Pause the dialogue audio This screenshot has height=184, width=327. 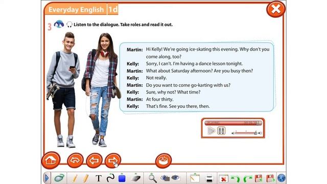(221, 131)
